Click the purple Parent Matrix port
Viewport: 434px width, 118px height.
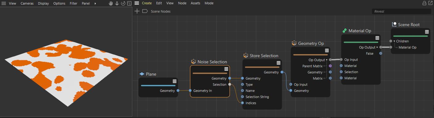click(x=330, y=66)
